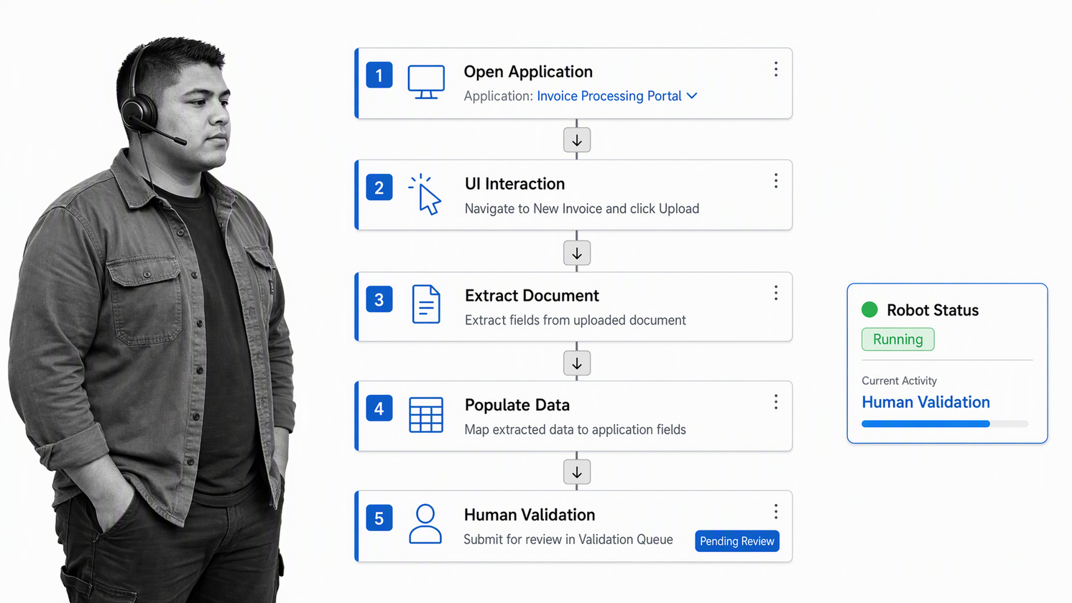
Task: Click the monitor icon in Open Application step
Action: [426, 82]
